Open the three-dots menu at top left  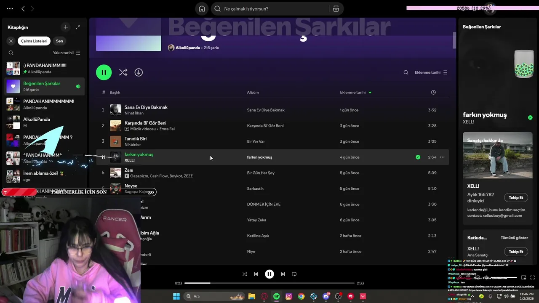point(10,8)
